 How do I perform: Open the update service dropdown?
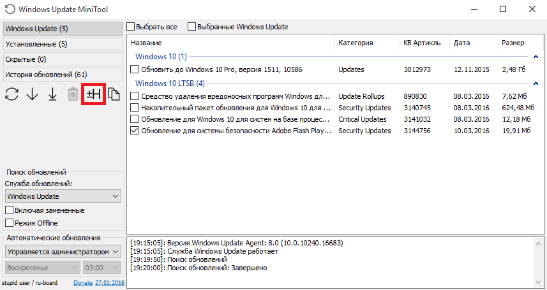click(63, 196)
